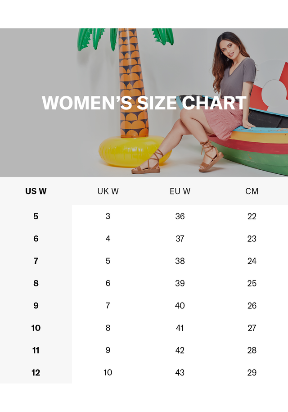Image resolution: width=288 pixels, height=412 pixels.
Task: Select the CM column header
Action: [x=252, y=191]
